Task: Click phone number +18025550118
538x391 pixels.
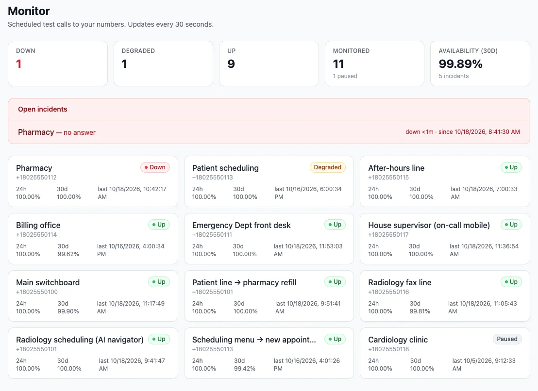Action: [x=388, y=349]
